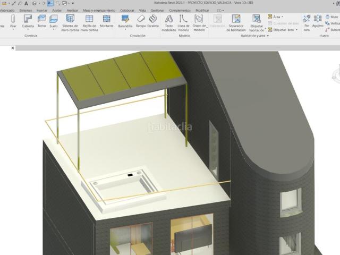Viewport: 340px width, 255px height.
Task: Click Etiquetar área button
Action: [283, 30]
